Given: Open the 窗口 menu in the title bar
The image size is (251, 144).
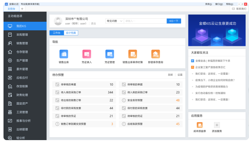Looking at the screenshot, I should (x=219, y=4).
